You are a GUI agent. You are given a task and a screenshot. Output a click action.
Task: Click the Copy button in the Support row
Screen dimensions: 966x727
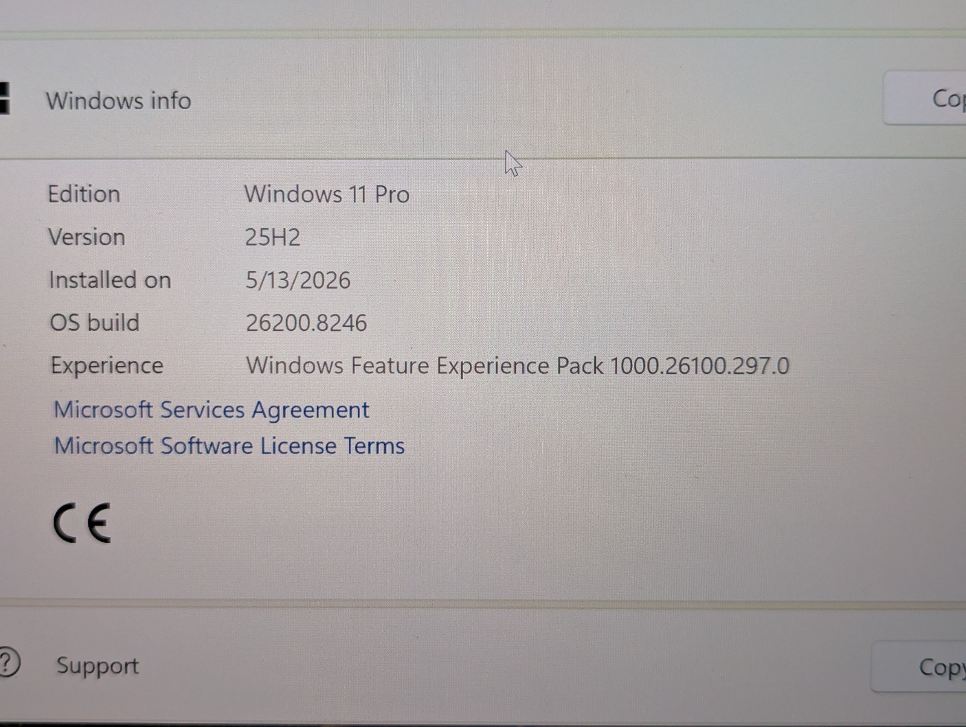(920, 667)
